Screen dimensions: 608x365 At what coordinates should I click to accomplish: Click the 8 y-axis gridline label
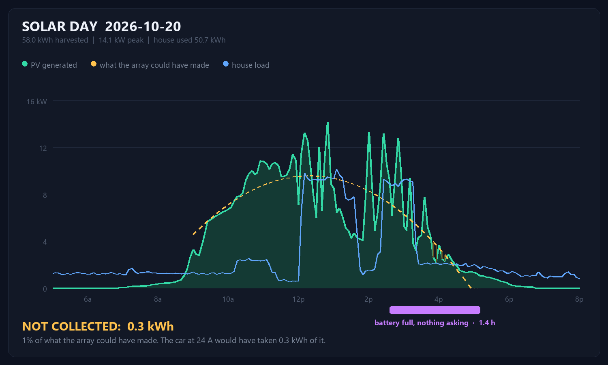[45, 195]
